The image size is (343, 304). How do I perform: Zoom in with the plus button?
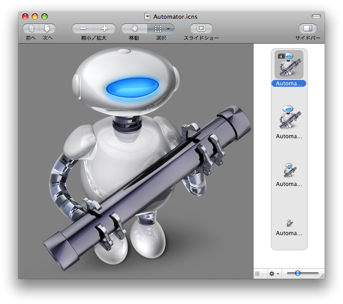click(x=105, y=28)
